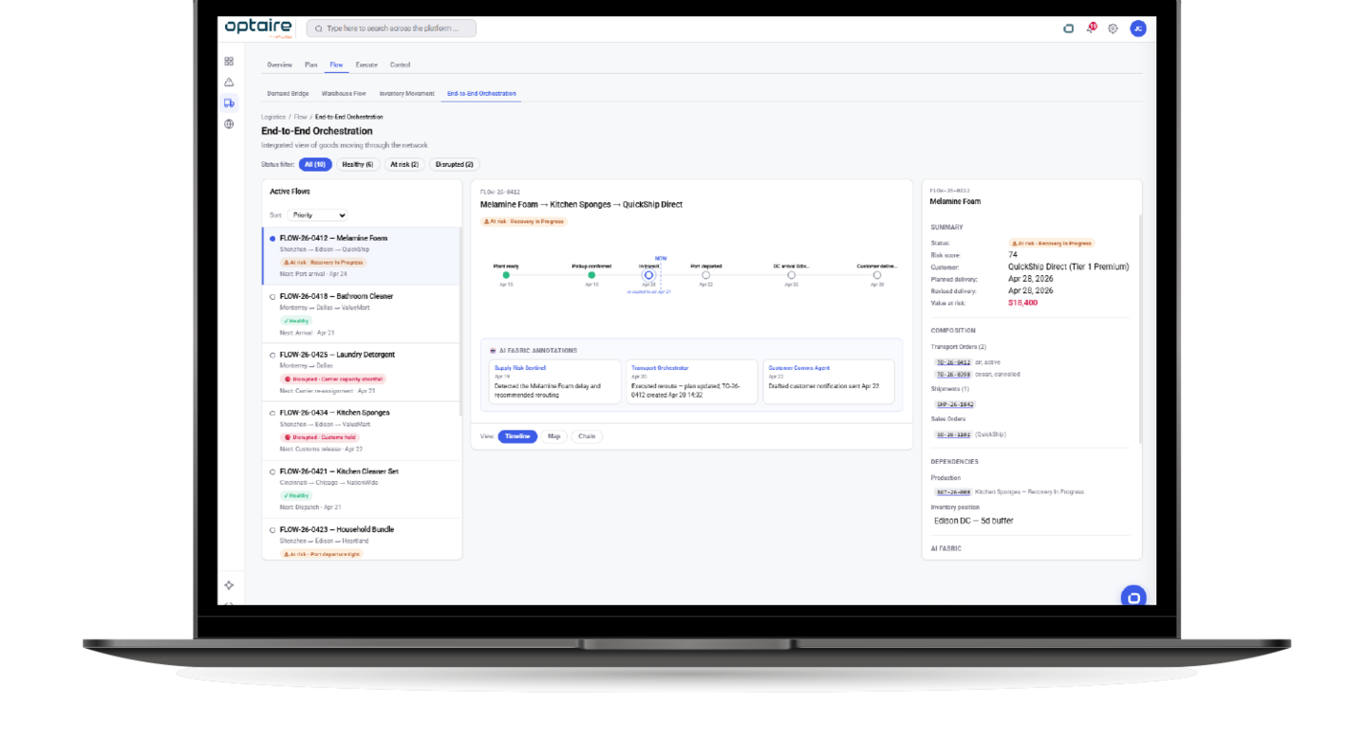This screenshot has width=1367, height=739.
Task: Open the alerts triangle icon in sidebar
Action: click(229, 82)
